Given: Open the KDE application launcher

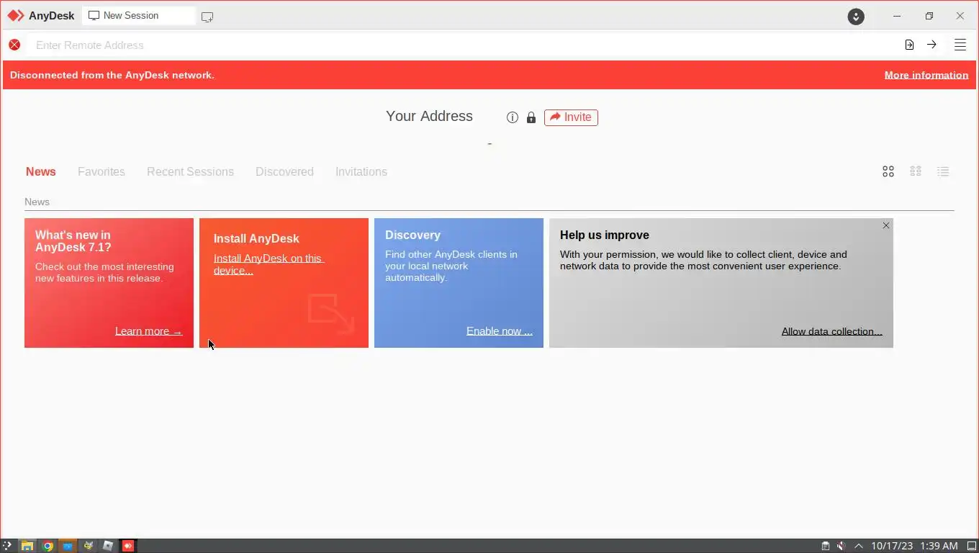Looking at the screenshot, I should tap(7, 546).
